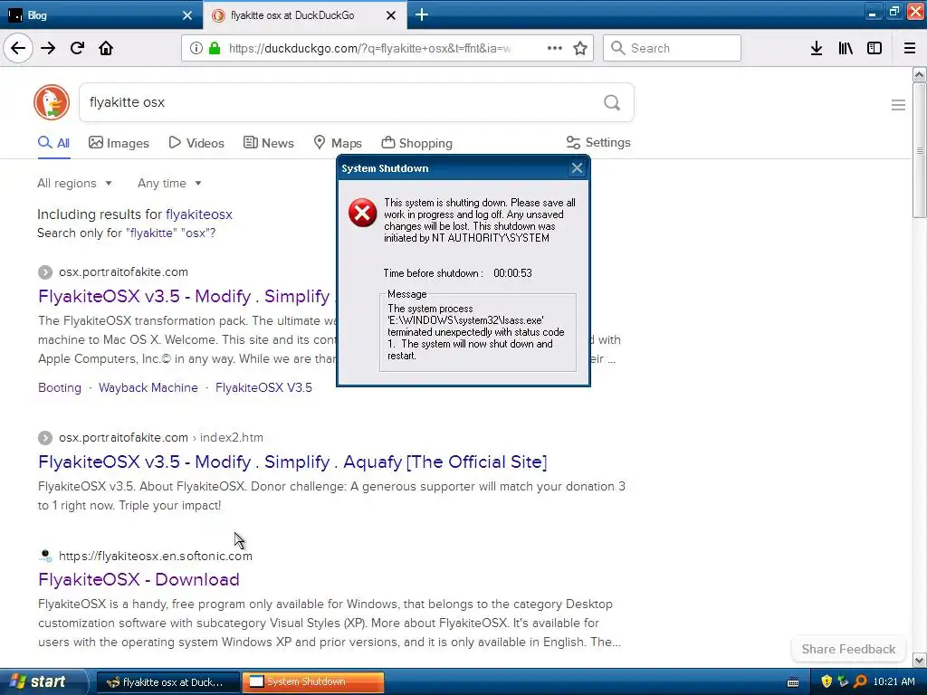The image size is (927, 695).
Task: Expand the Any time filter
Action: click(169, 183)
